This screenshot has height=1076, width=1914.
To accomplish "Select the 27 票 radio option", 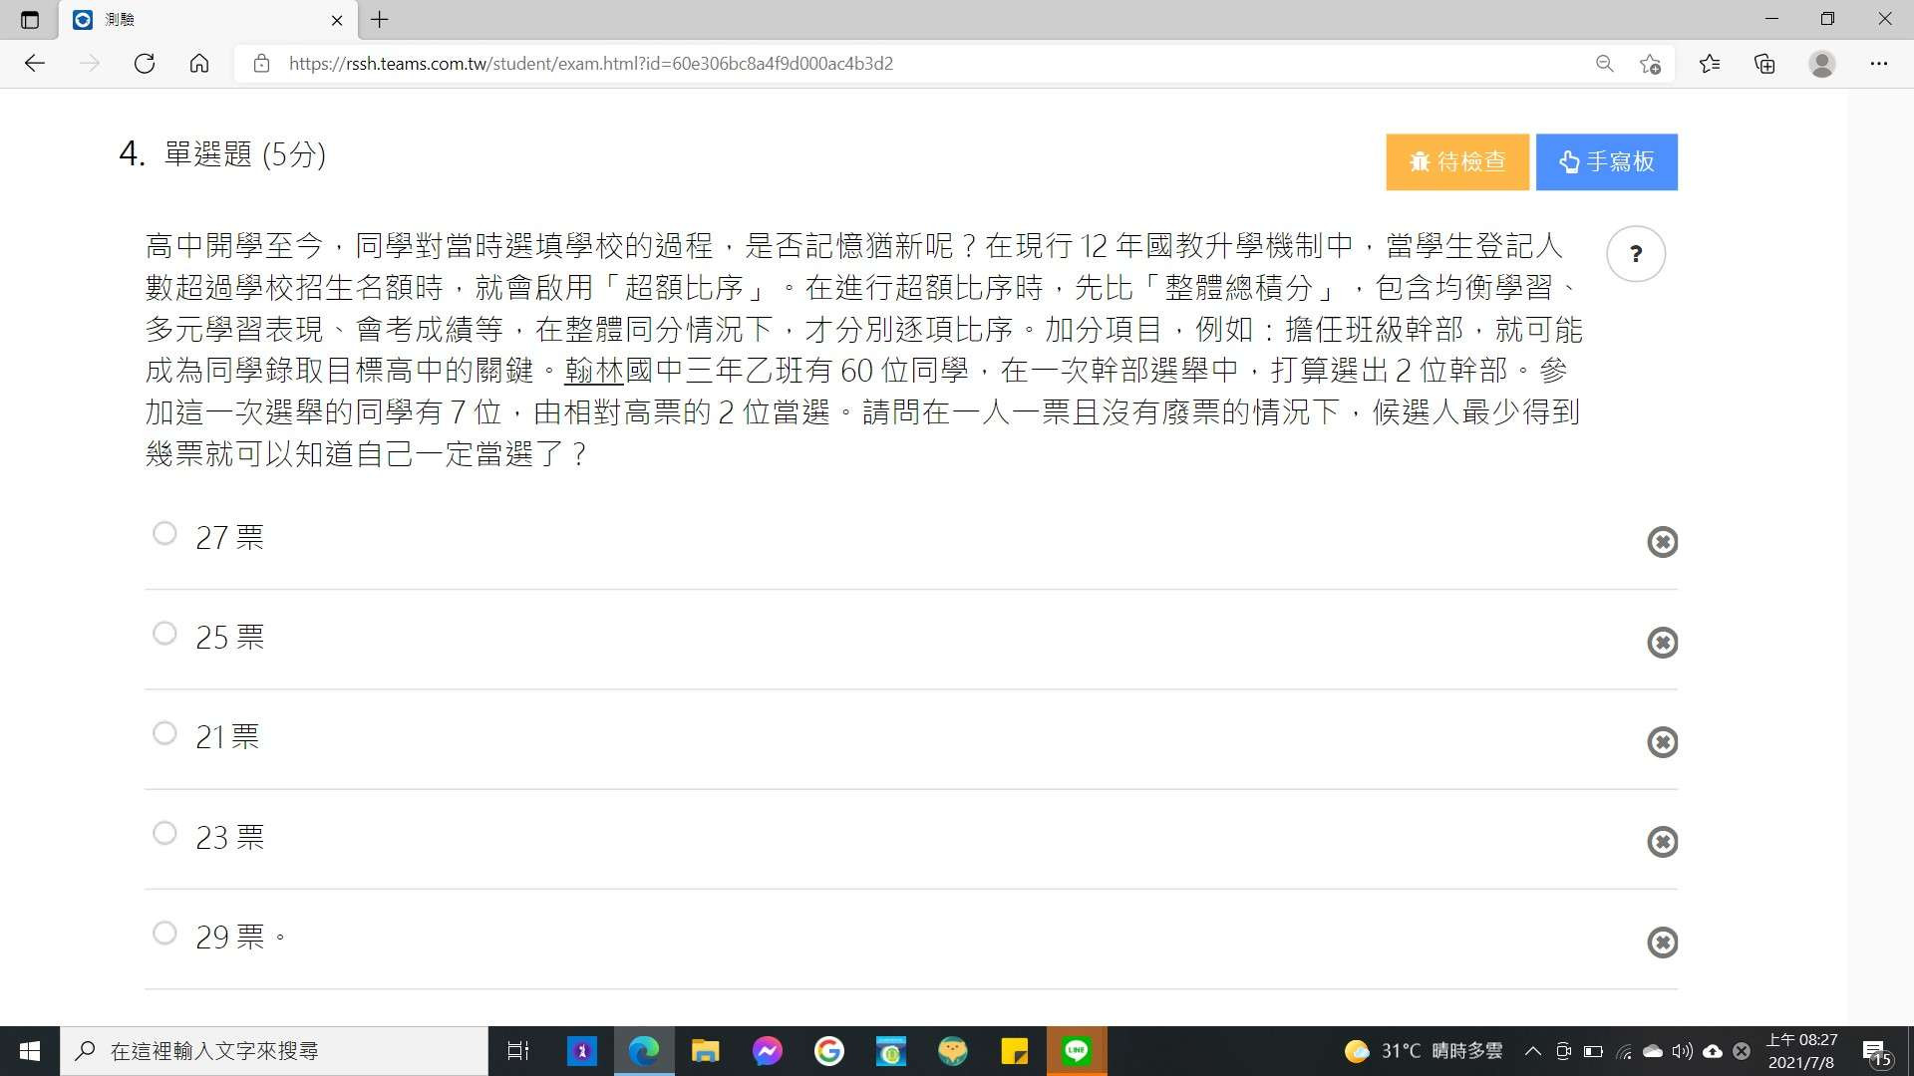I will pyautogui.click(x=164, y=534).
